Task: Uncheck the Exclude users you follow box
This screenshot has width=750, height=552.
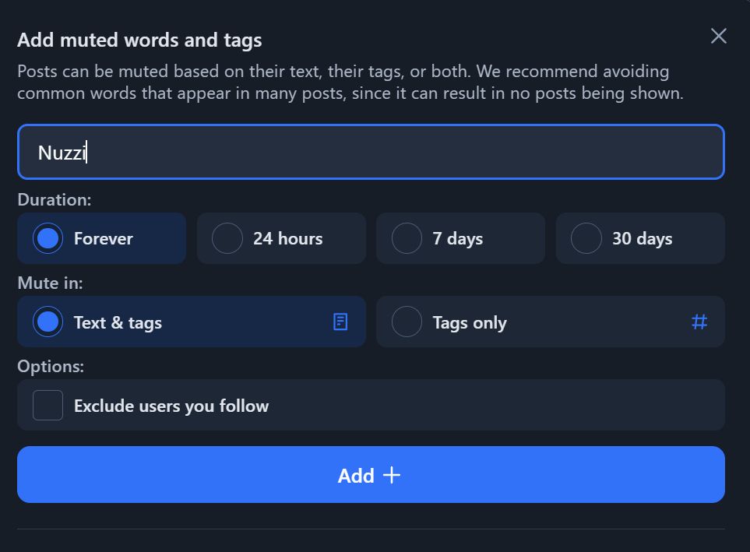Action: [48, 405]
